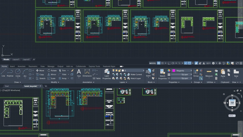Click the Mirror tool
The height and width of the screenshot is (137, 243).
[52, 75]
